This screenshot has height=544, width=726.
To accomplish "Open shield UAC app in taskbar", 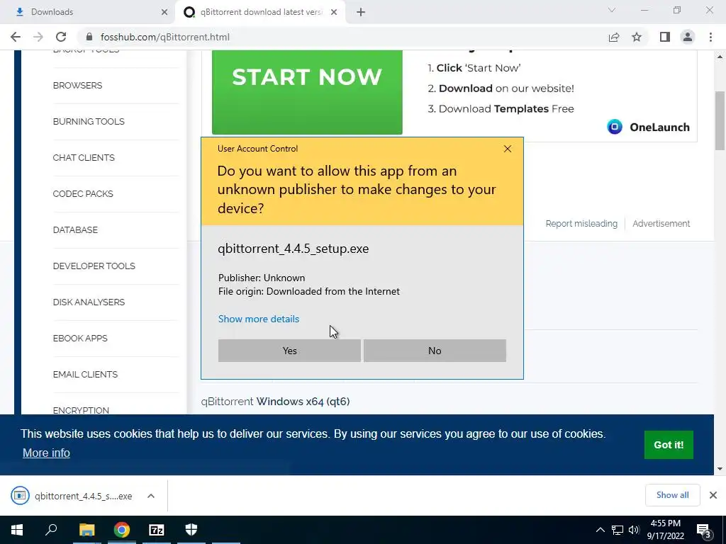I will coord(191,530).
